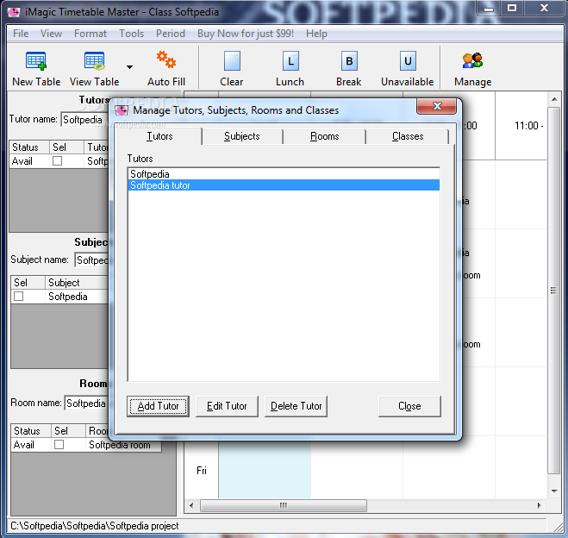Tick the Sel checkbox for Softpedia subject
Viewport: 568px width, 538px height.
[18, 297]
